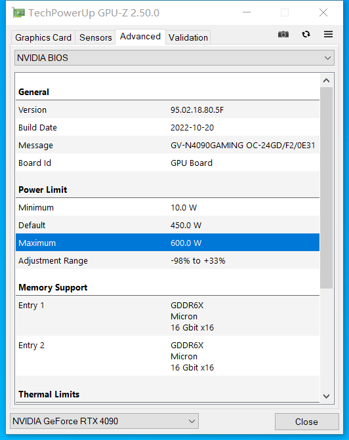Take a screenshot with the camera icon
The width and height of the screenshot is (349, 440).
[283, 34]
